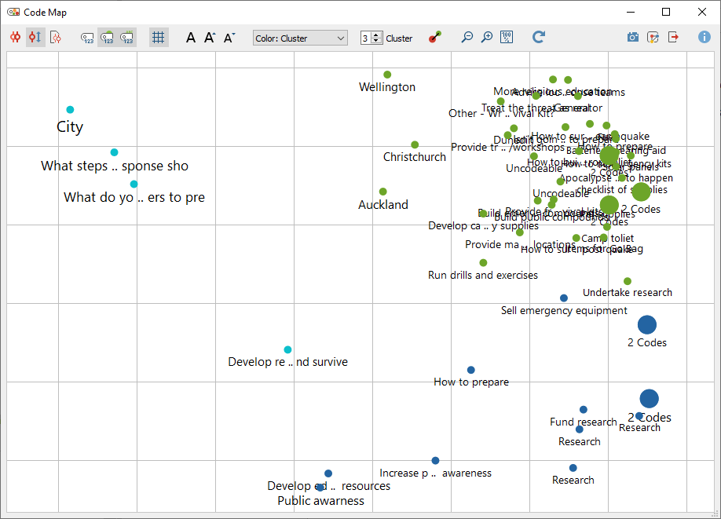Toggle the tag 123 icon with green dot
Viewport: 721px width, 519px height.
107,38
